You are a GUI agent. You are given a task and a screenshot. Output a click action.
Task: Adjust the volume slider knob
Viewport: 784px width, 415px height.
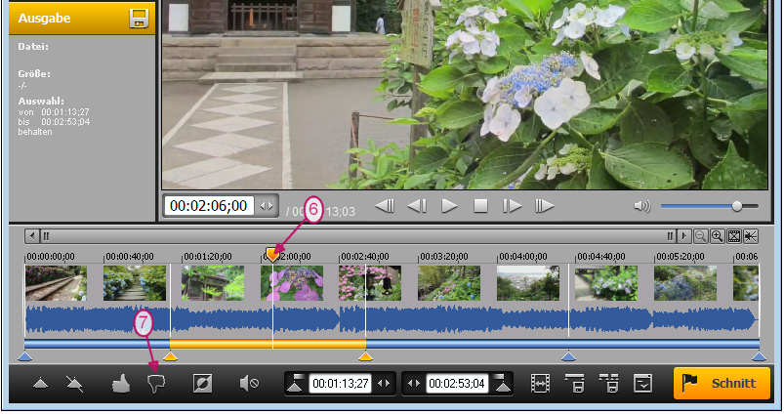pyautogui.click(x=736, y=206)
